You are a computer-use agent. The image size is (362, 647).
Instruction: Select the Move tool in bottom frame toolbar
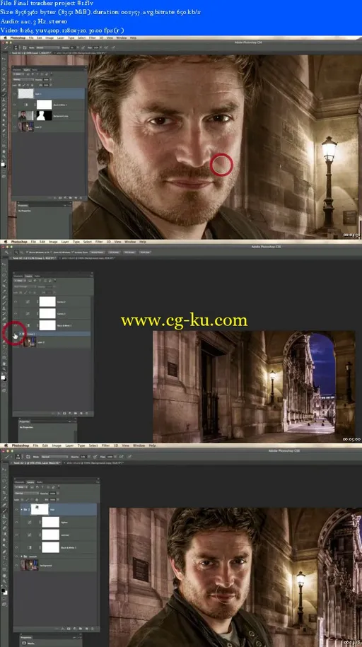4,470
